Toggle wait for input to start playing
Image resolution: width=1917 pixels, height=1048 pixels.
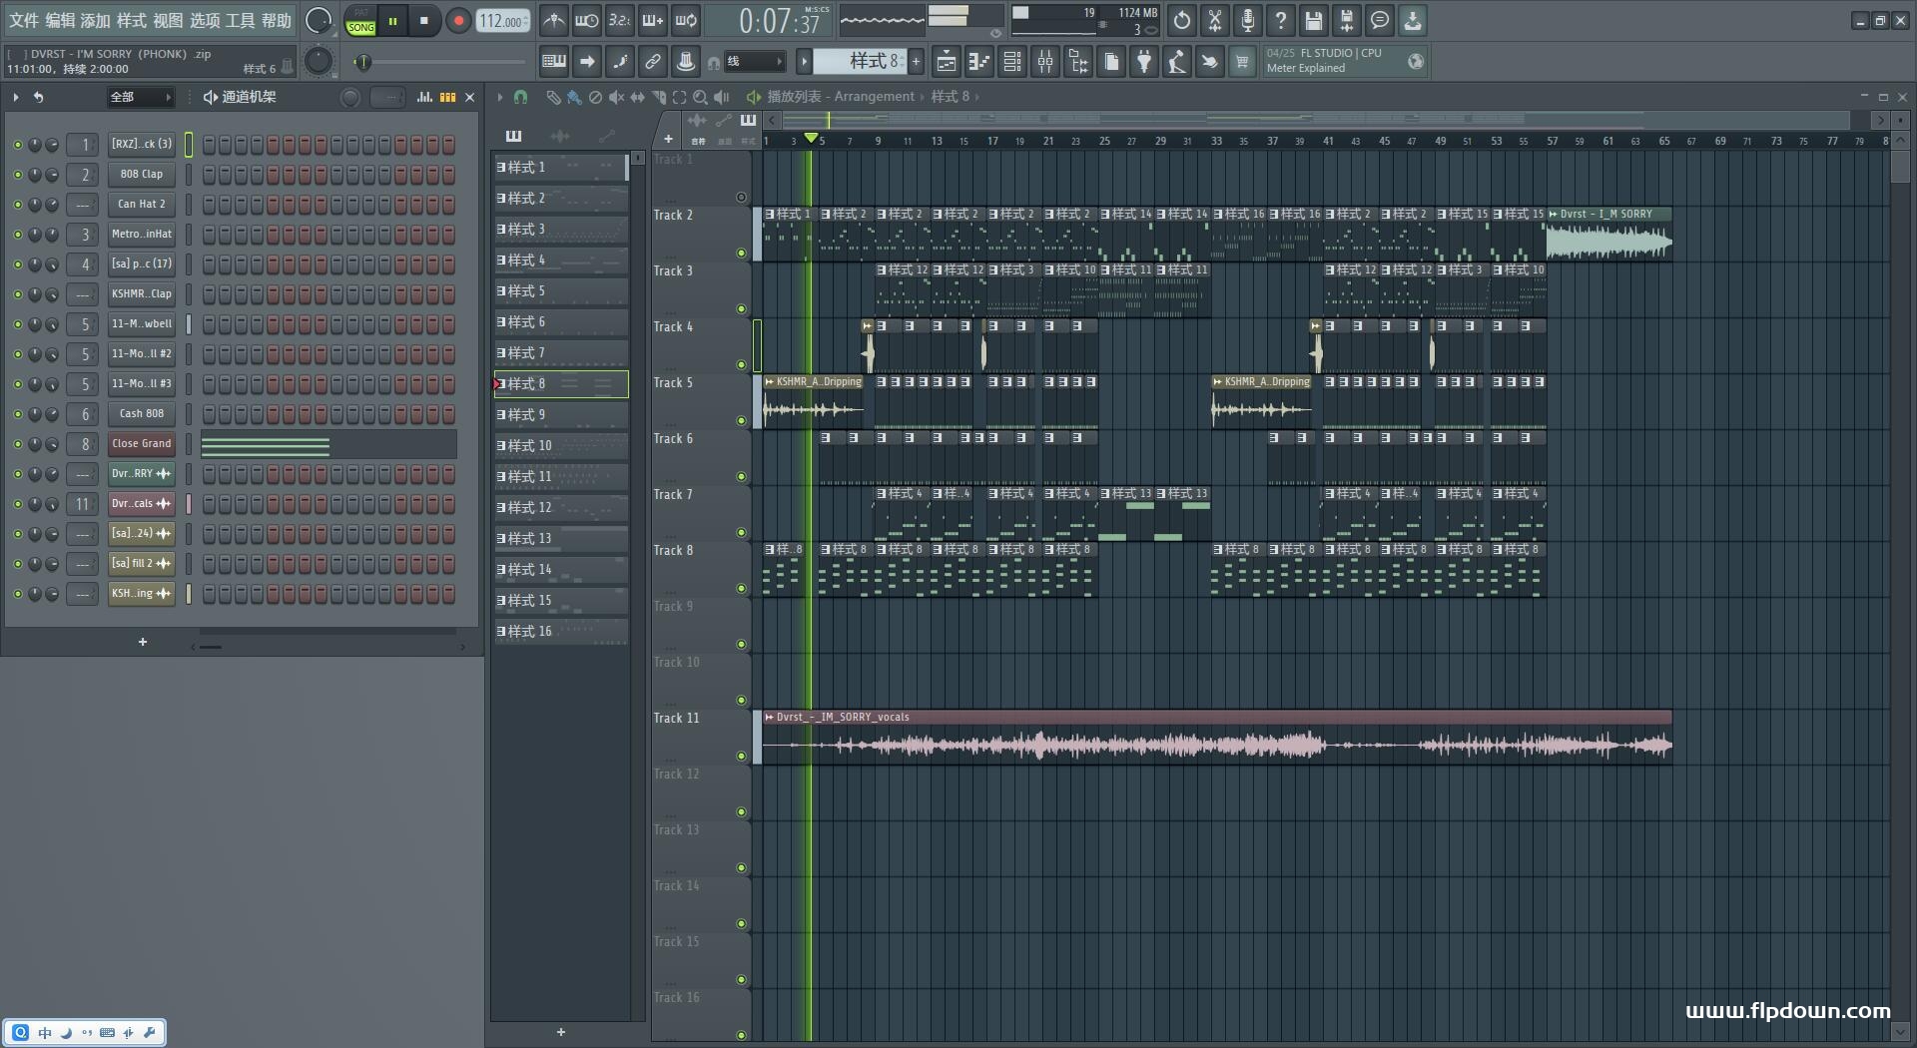tap(587, 20)
